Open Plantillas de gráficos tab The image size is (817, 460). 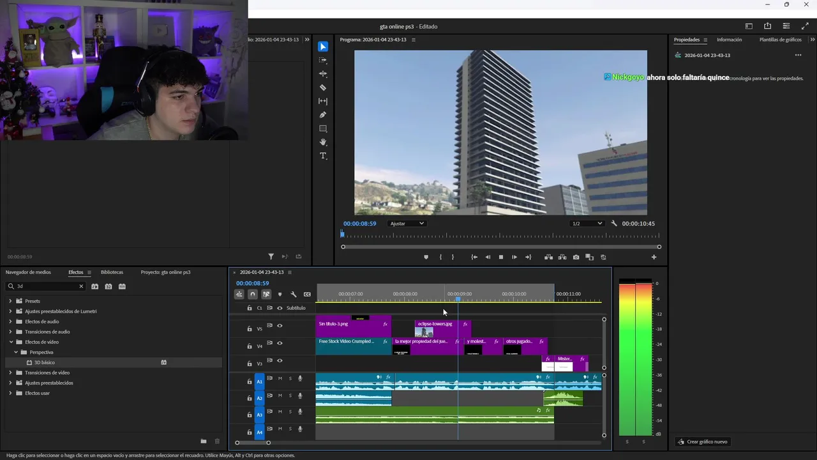[780, 40]
